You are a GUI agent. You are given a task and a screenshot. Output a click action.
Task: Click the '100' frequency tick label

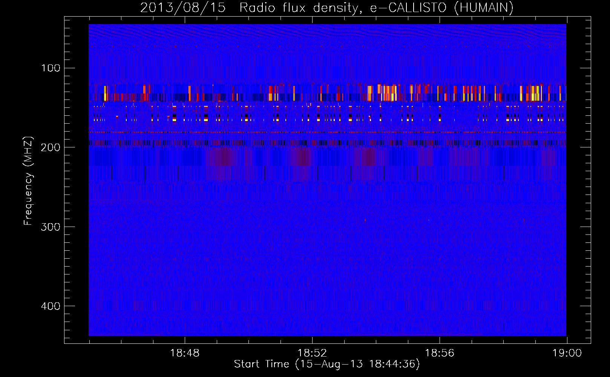51,68
